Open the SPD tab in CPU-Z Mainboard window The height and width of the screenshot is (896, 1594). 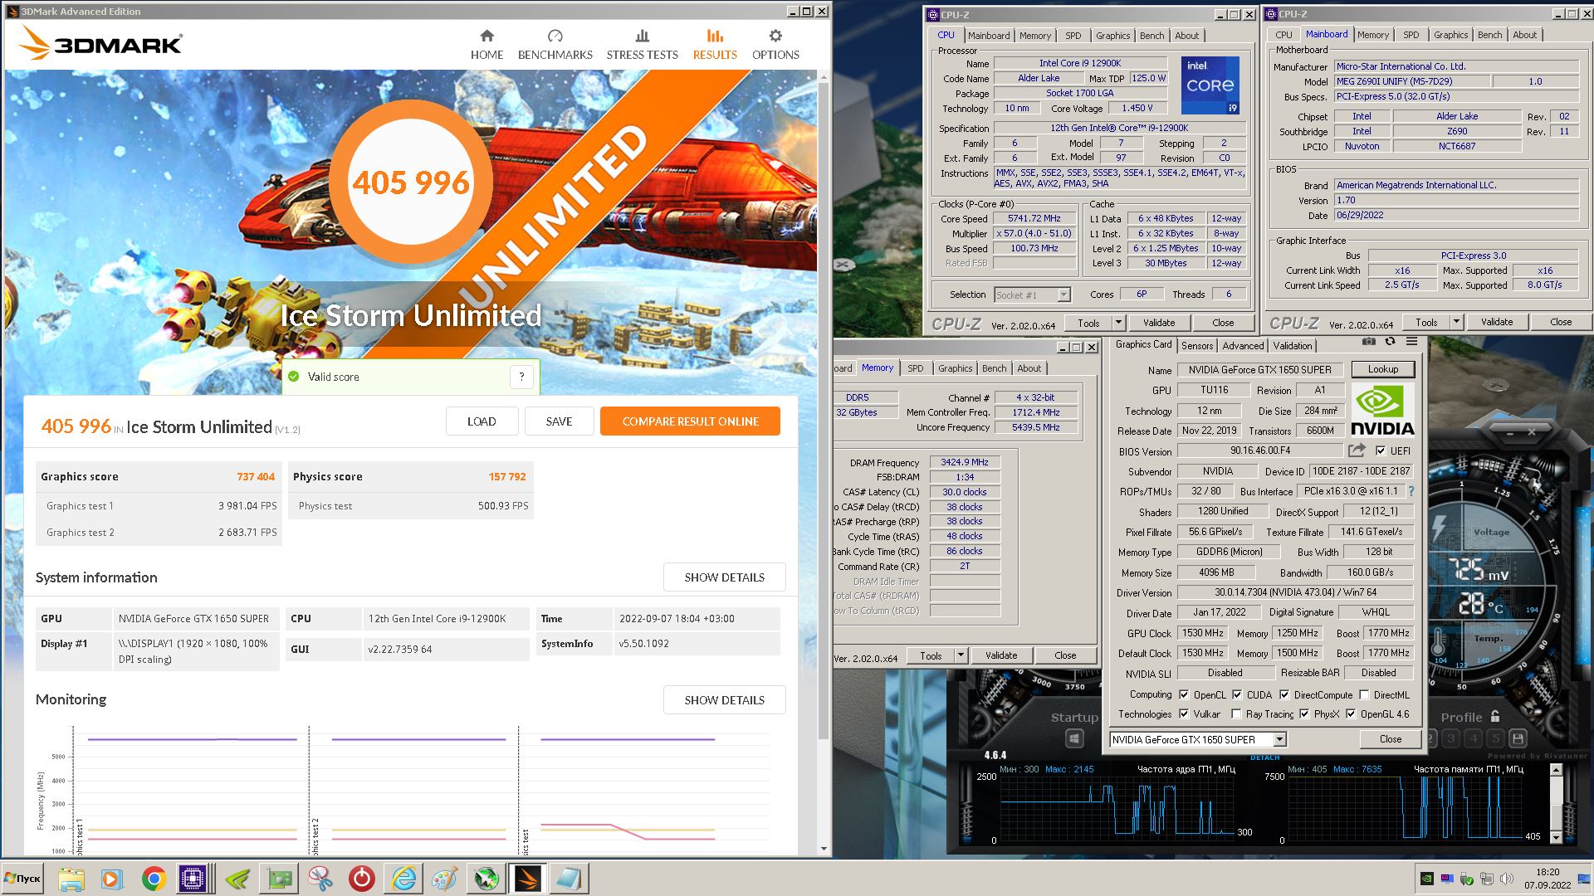(x=1411, y=35)
